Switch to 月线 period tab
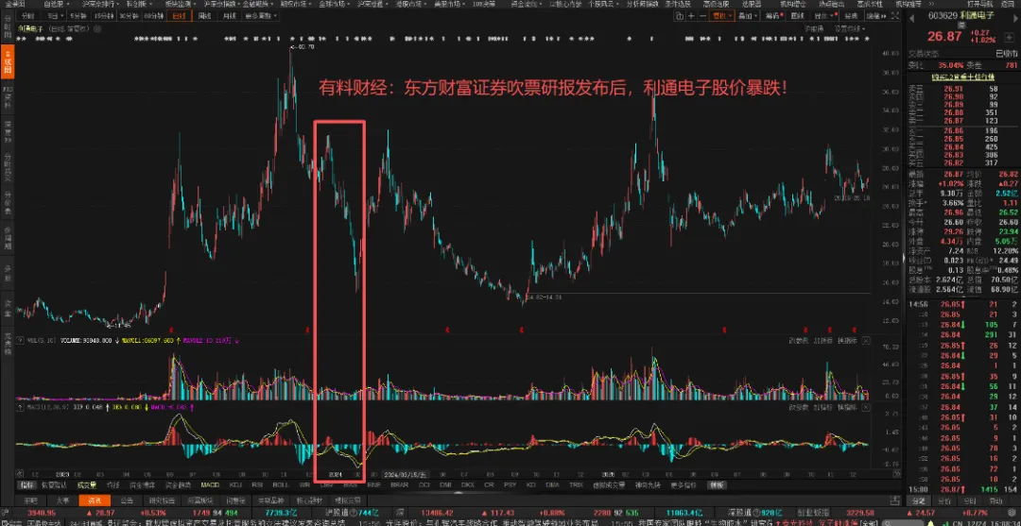The image size is (1021, 526). [229, 16]
